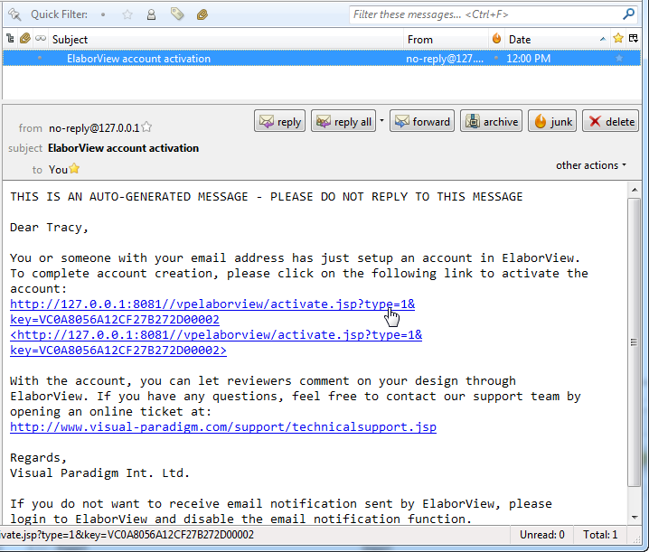Click the Dear Tracy greeting text
Image resolution: width=649 pixels, height=552 pixels.
click(49, 227)
